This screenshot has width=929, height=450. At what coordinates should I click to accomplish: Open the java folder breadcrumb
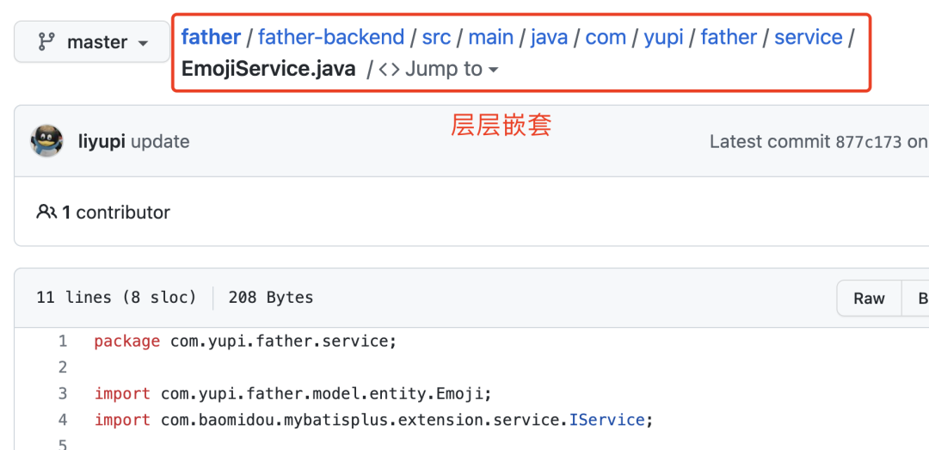tap(549, 37)
